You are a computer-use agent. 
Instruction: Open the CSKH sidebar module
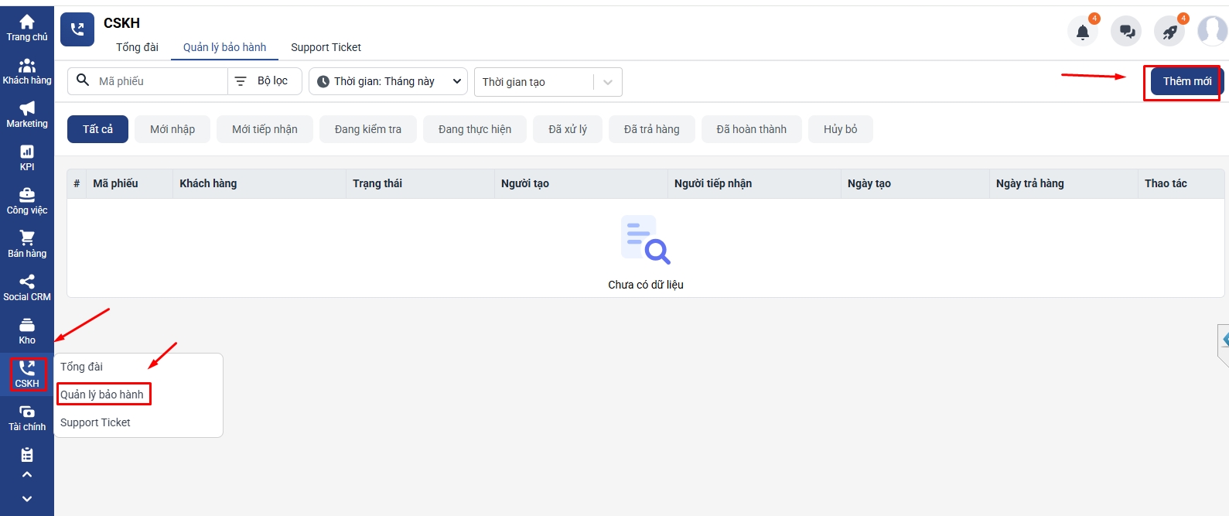pos(27,374)
